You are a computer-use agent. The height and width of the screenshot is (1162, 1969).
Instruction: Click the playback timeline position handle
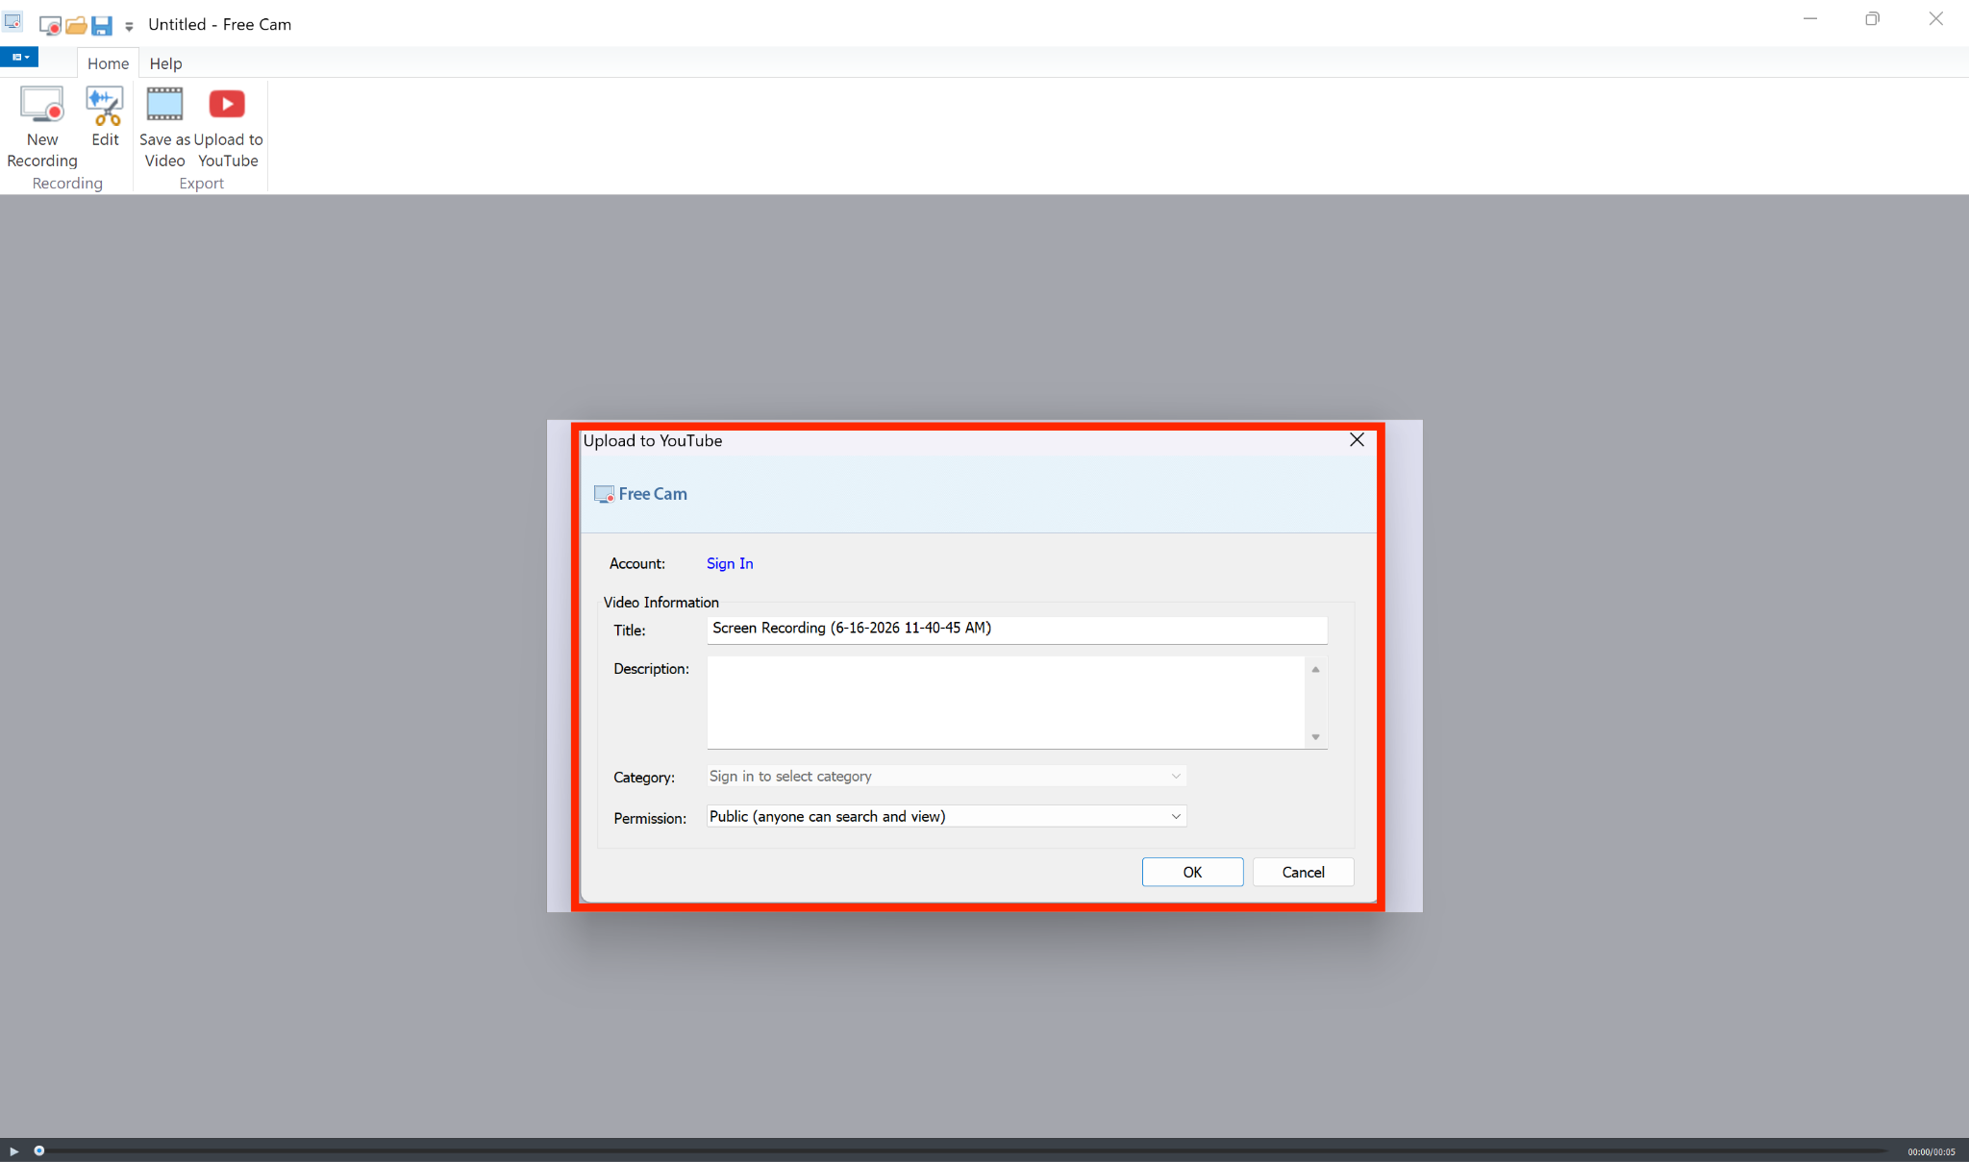tap(39, 1150)
